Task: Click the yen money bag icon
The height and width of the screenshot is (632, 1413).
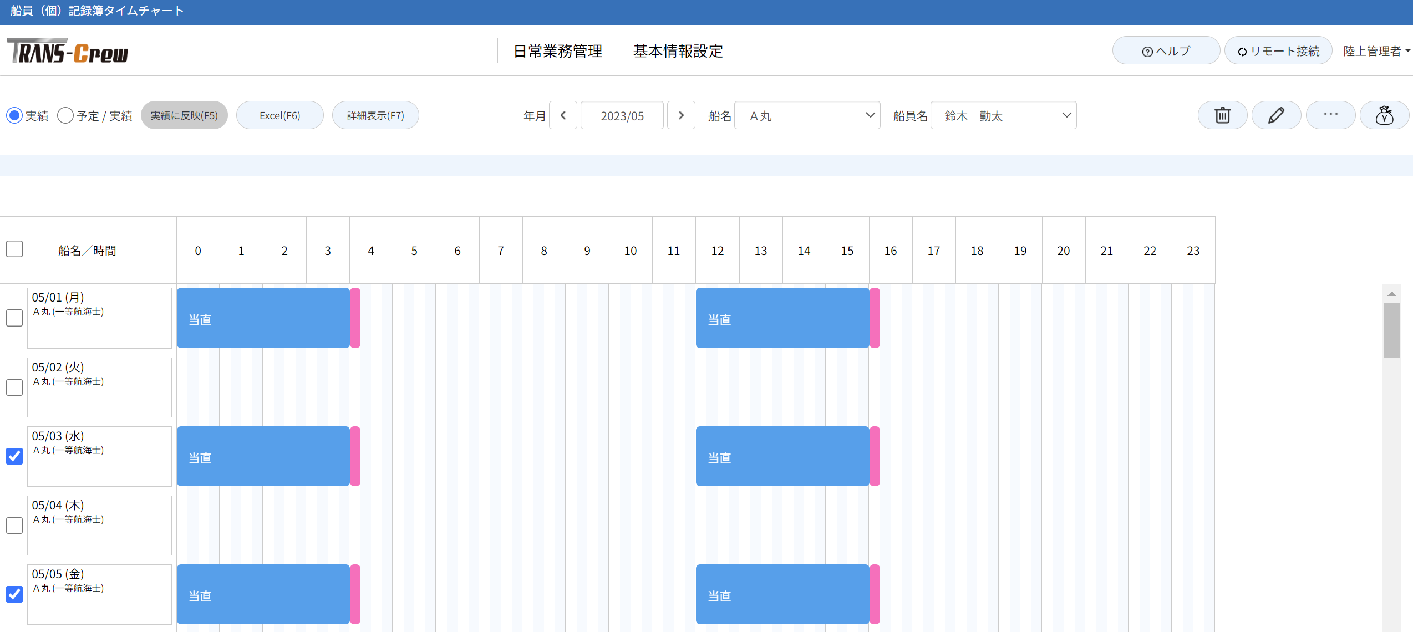Action: 1384,115
